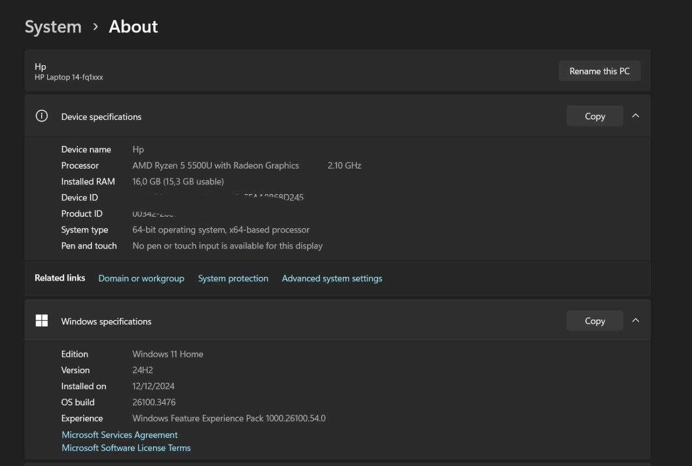
Task: Collapse the Windows specifications section
Action: coord(636,320)
